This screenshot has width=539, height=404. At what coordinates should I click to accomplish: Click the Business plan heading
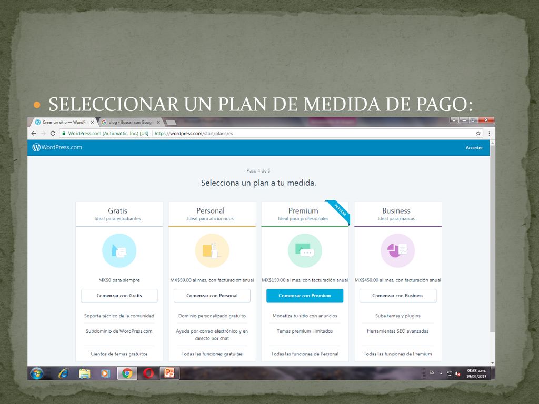pyautogui.click(x=396, y=210)
